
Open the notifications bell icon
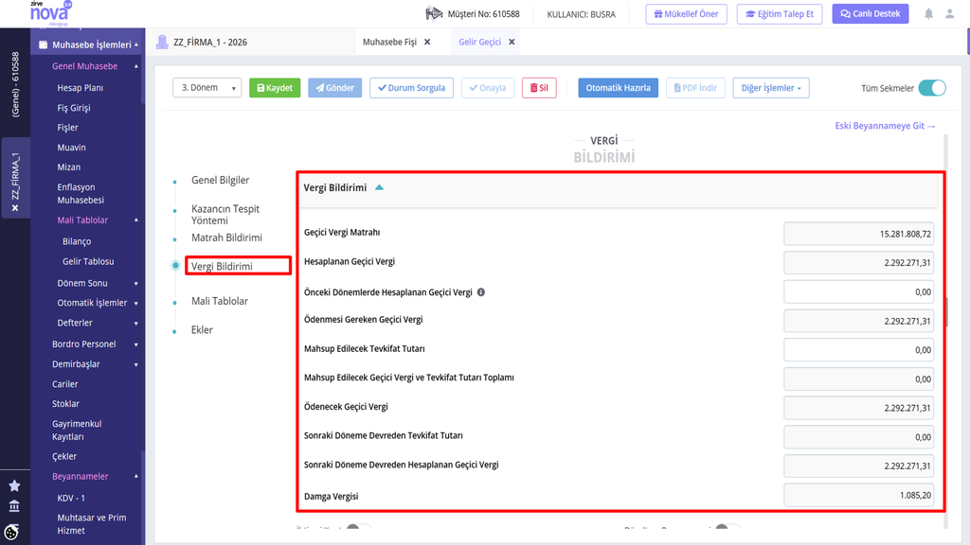[x=928, y=13]
